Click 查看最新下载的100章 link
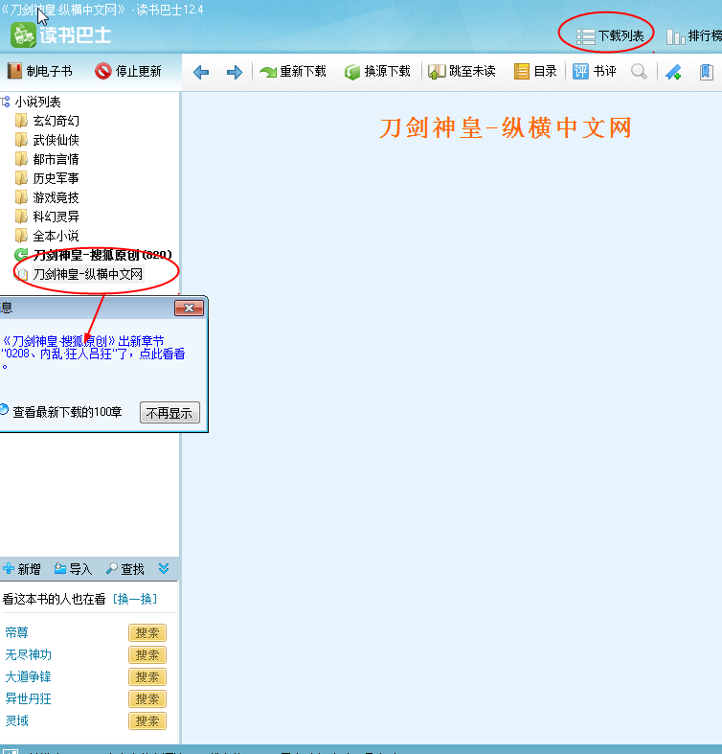 67,412
